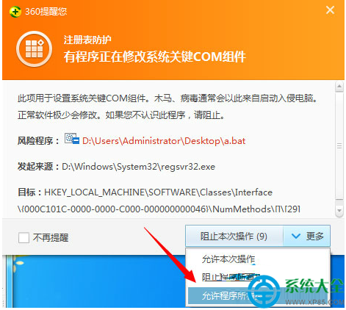Click the 有程序正在修改系统关键COM组件 heading
Image resolution: width=346 pixels, height=310 pixels.
[x=154, y=57]
